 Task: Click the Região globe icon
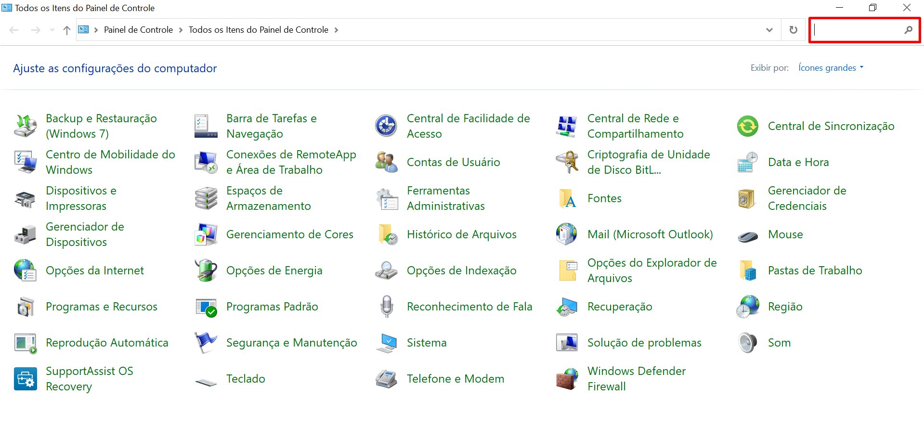(748, 307)
